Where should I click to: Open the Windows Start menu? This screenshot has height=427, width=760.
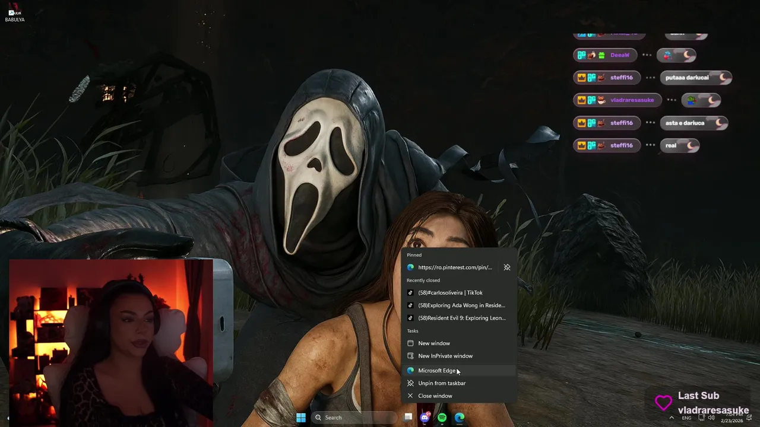[301, 418]
